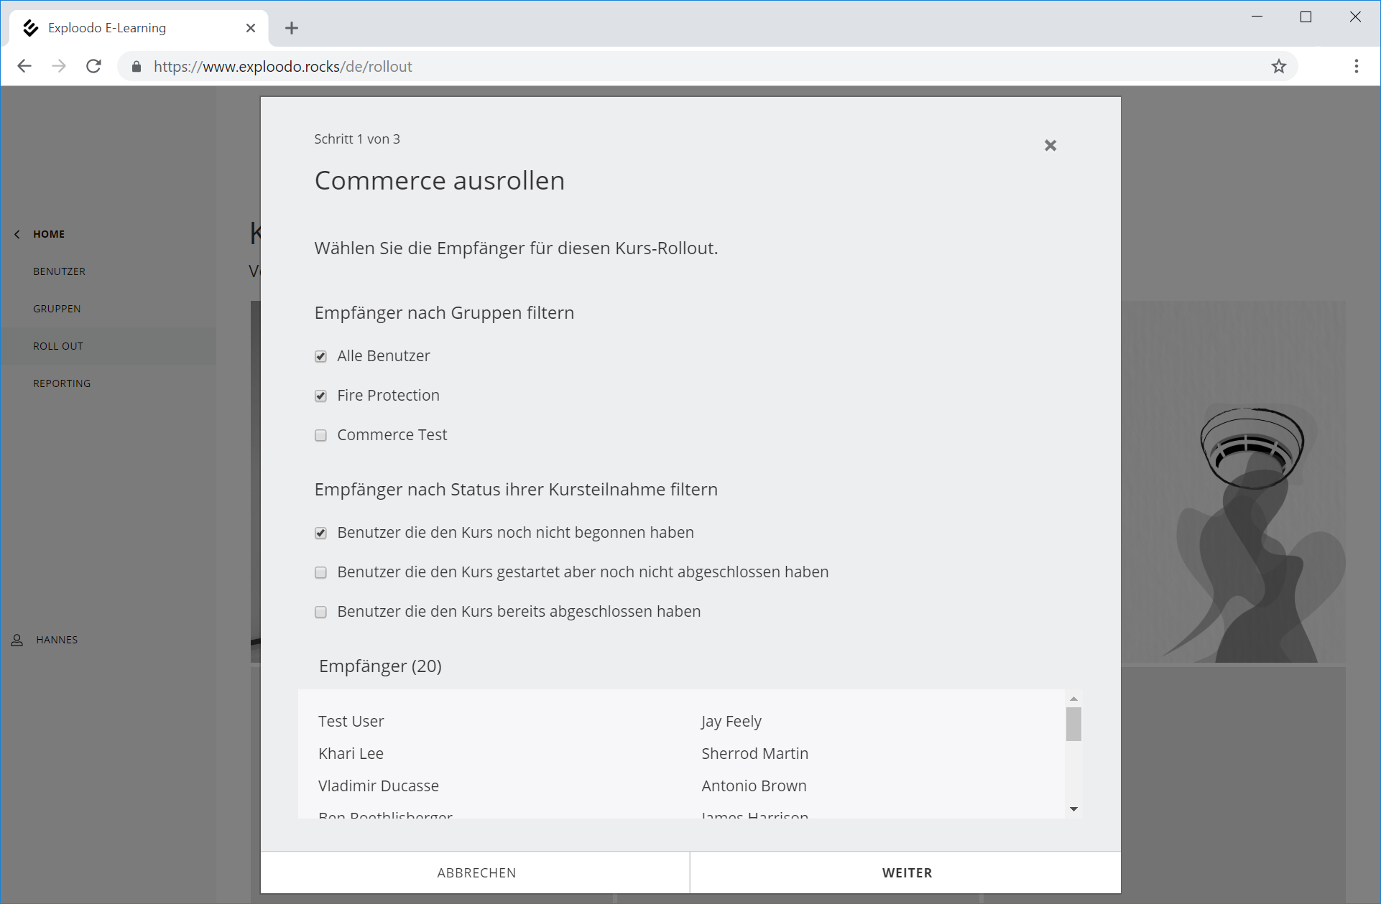Toggle the Fire Protection group checkbox
Image resolution: width=1381 pixels, height=904 pixels.
pos(320,396)
